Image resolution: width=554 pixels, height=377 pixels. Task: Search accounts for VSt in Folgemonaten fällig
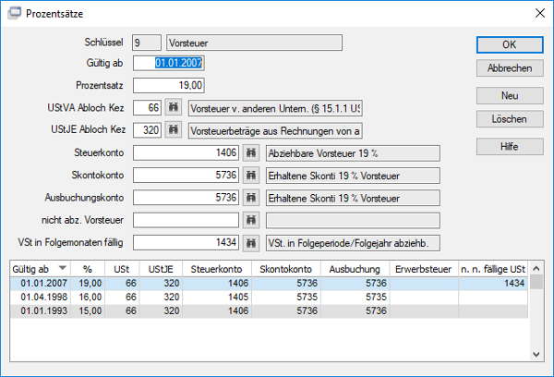[251, 243]
